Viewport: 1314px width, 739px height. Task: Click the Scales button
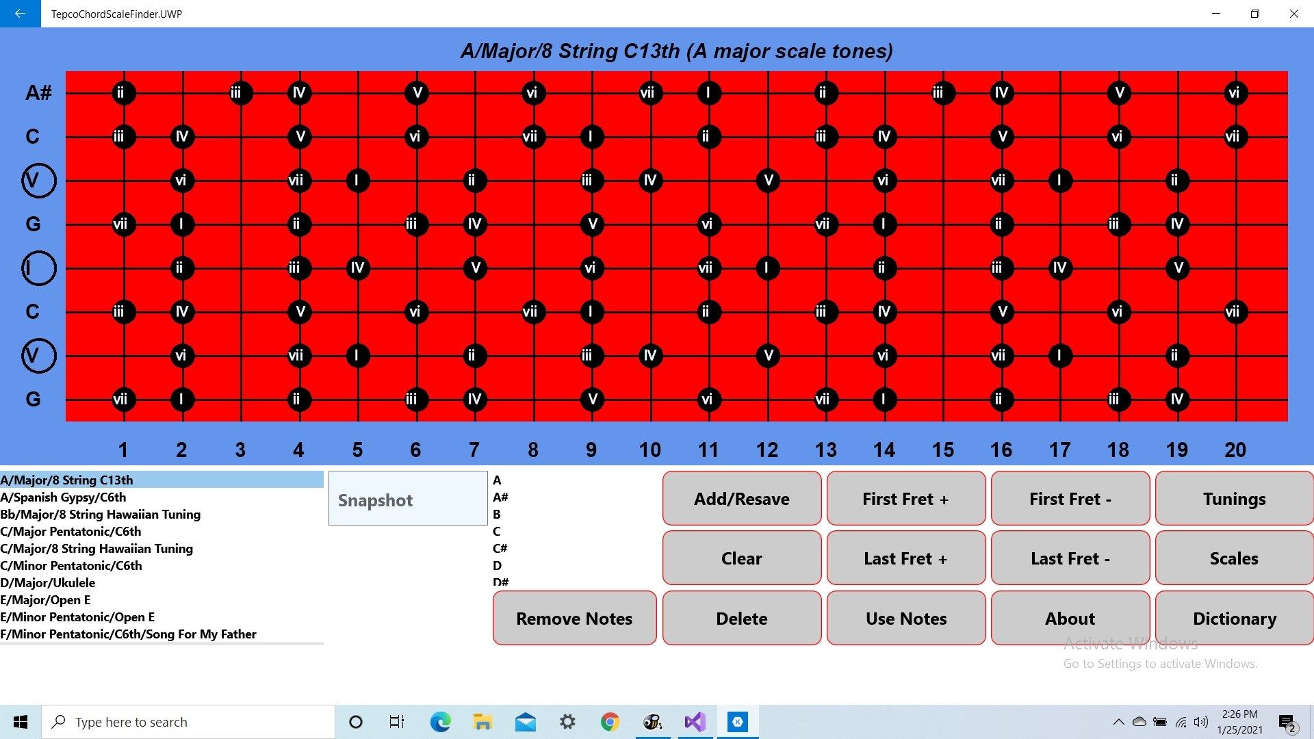pos(1233,558)
